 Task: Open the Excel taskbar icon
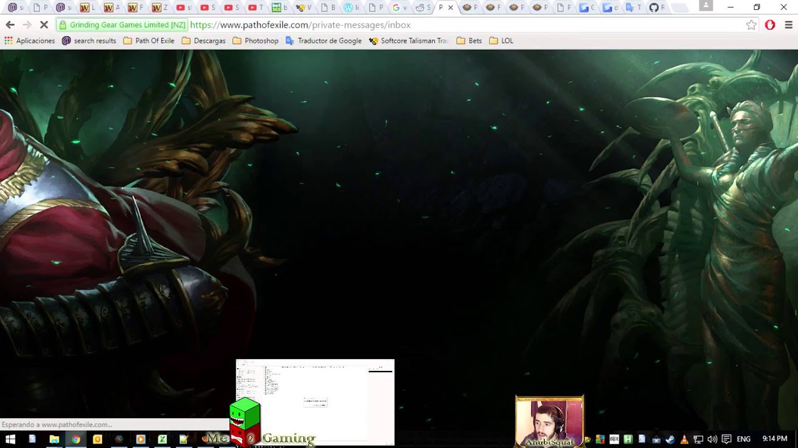click(162, 439)
